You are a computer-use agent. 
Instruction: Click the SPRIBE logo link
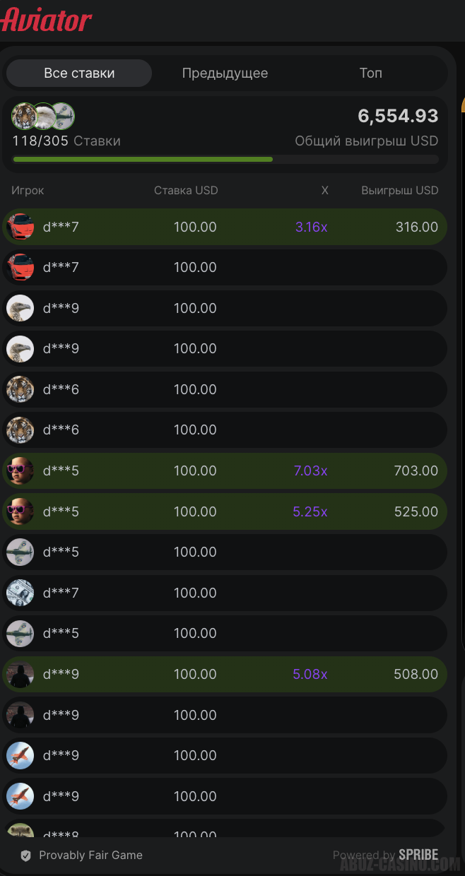coord(418,855)
